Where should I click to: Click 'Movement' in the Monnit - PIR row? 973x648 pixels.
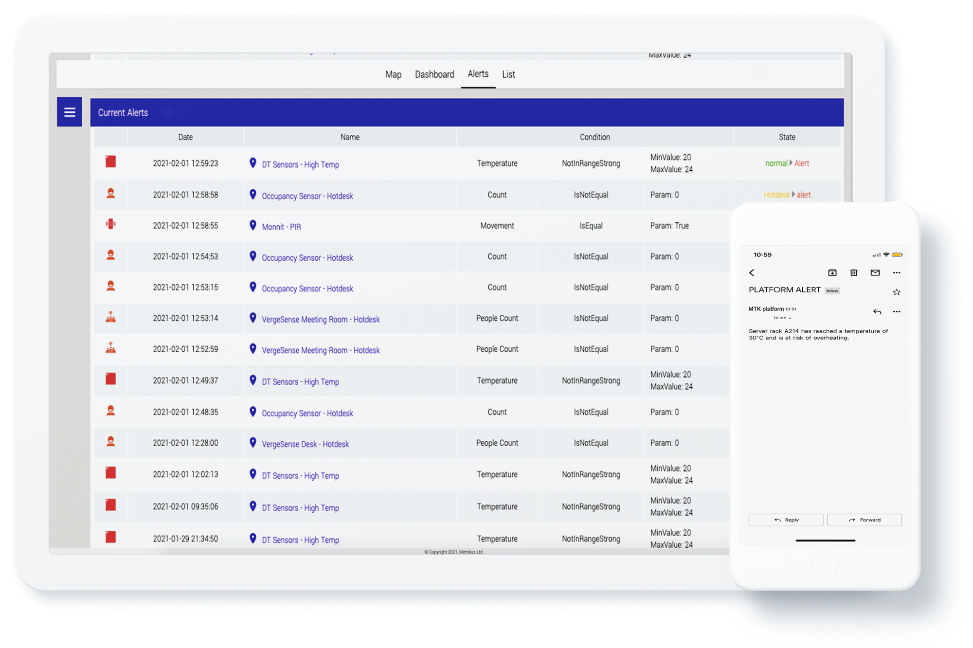(497, 226)
